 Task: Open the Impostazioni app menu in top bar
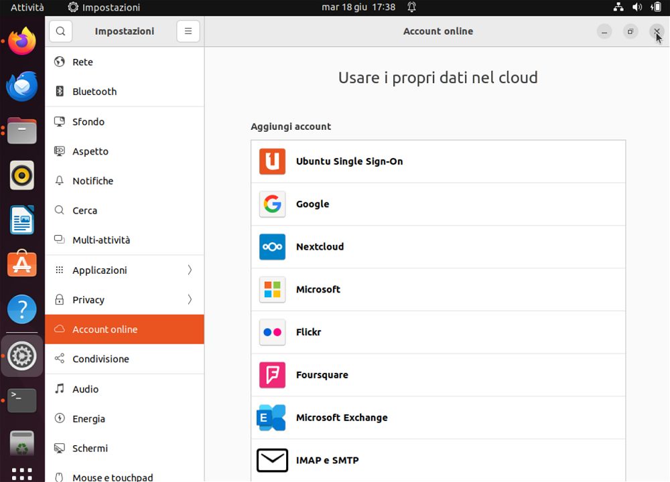pyautogui.click(x=104, y=7)
